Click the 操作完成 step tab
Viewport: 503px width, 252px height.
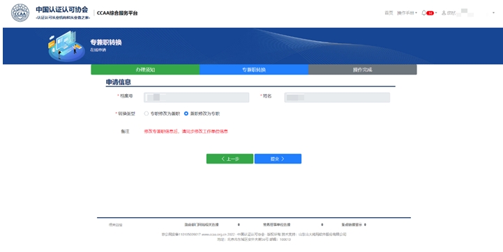point(363,70)
